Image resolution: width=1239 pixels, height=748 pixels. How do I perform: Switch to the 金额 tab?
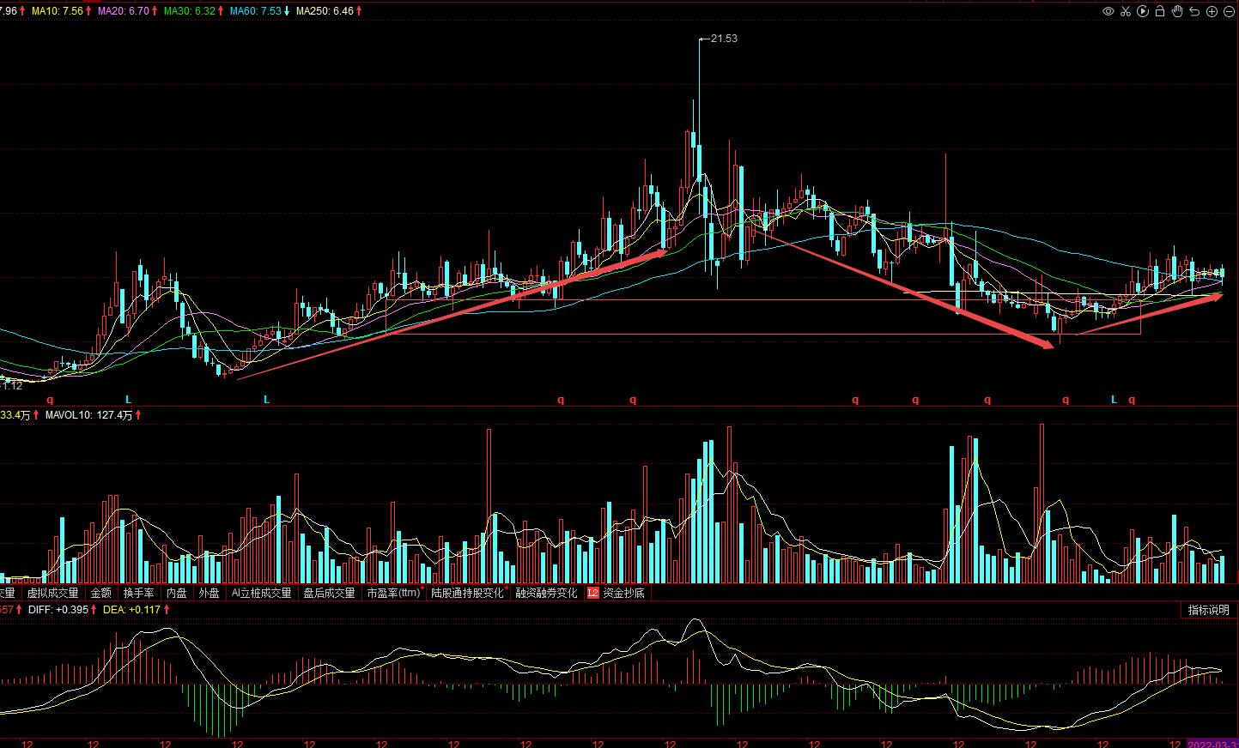(x=100, y=593)
